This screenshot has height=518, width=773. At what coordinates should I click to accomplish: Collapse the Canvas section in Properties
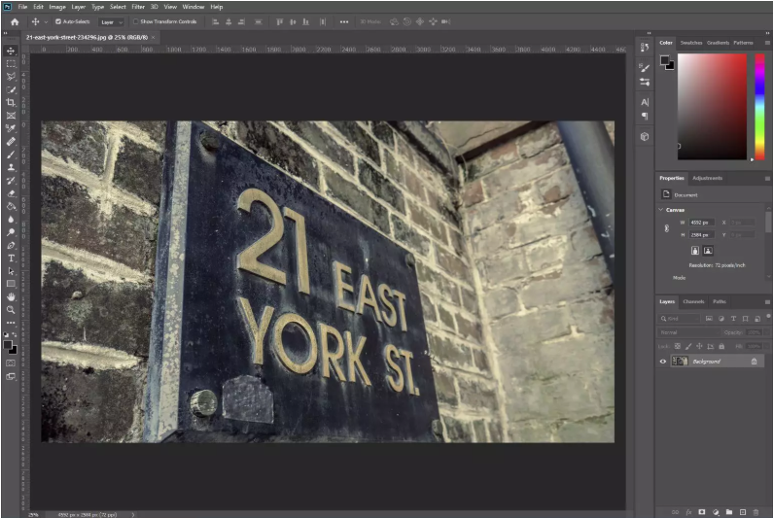click(661, 210)
